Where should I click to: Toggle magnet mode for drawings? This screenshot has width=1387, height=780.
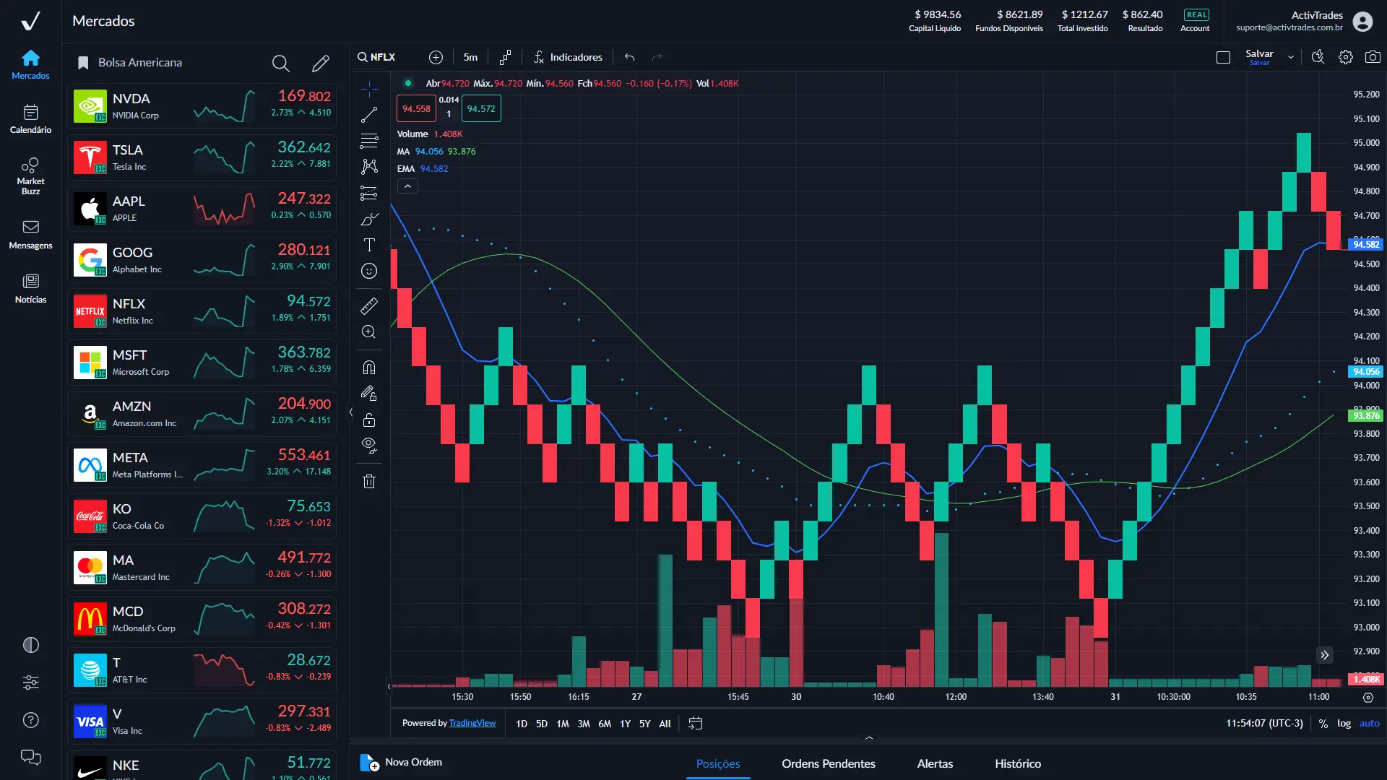point(369,368)
